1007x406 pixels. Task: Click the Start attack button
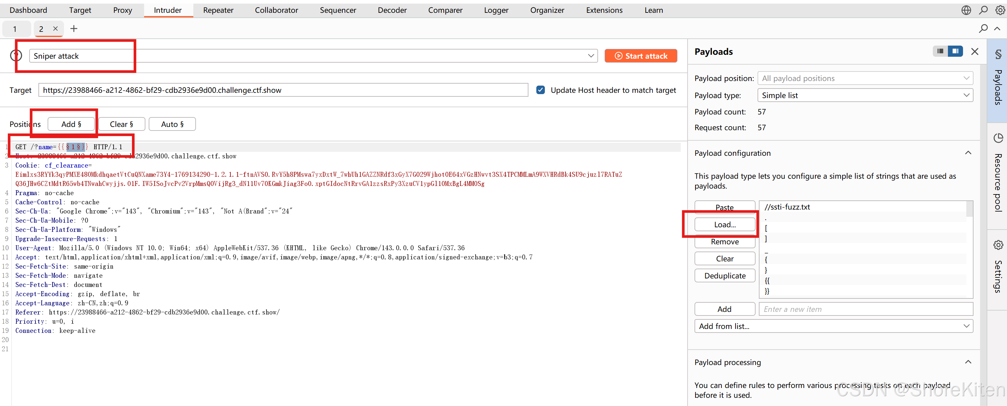coord(640,56)
